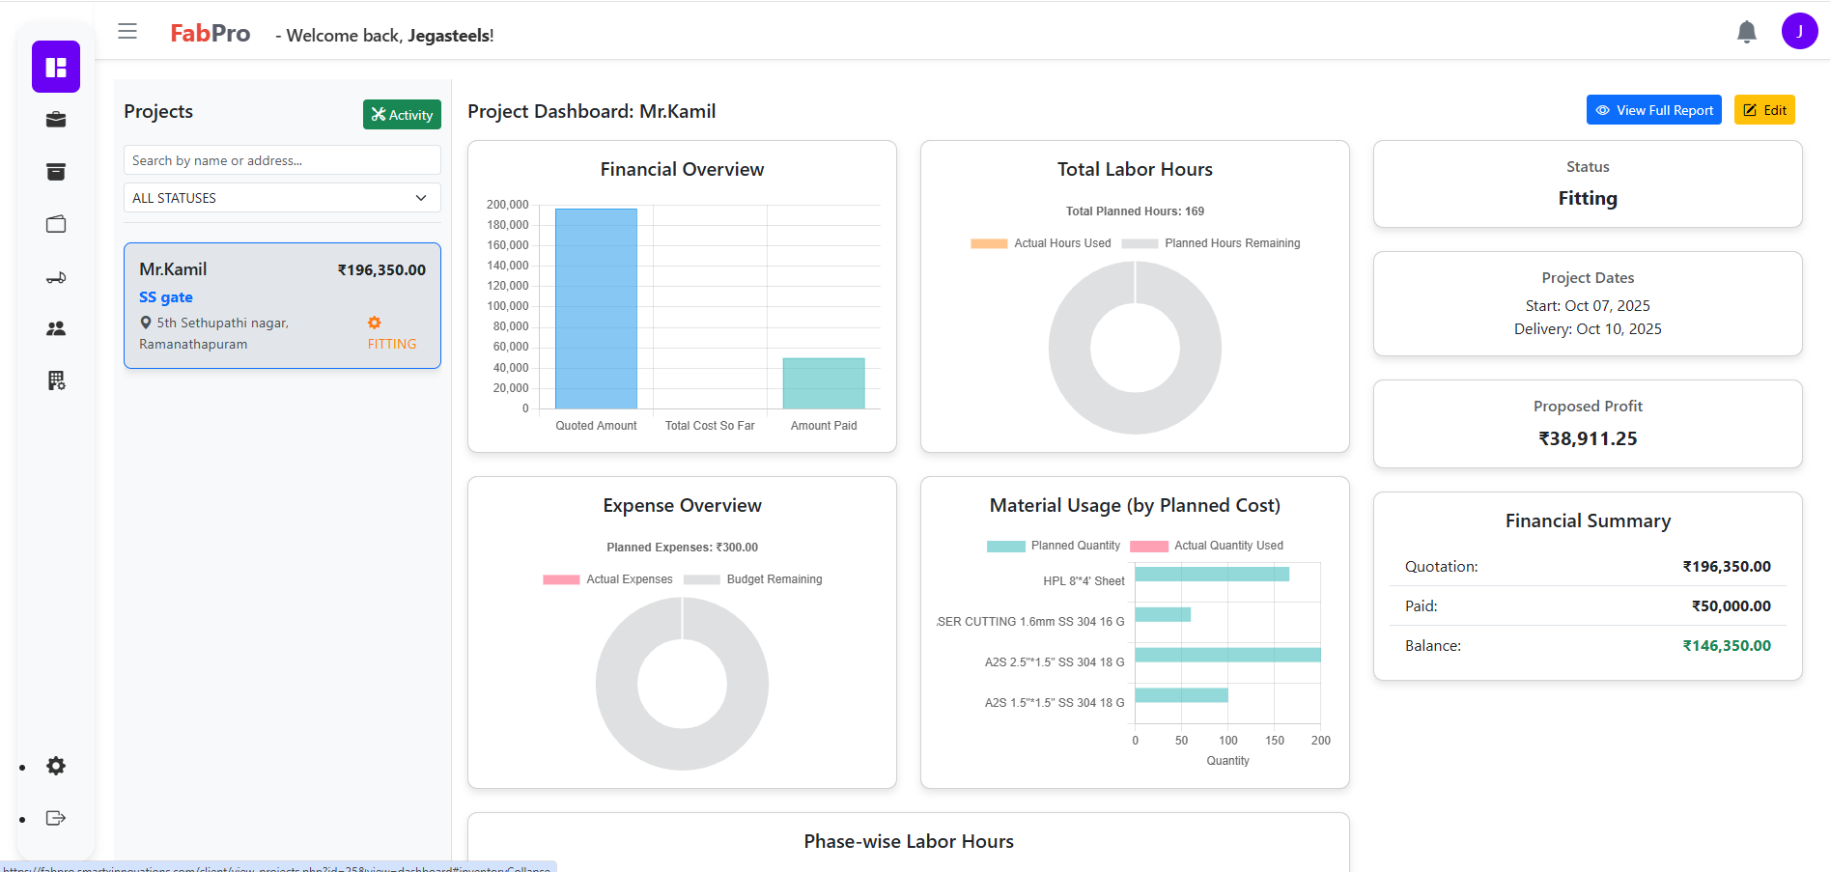Screen dimensions: 1830x872
Task: Open the Dashboard panel from the sidebar
Action: pos(55,67)
